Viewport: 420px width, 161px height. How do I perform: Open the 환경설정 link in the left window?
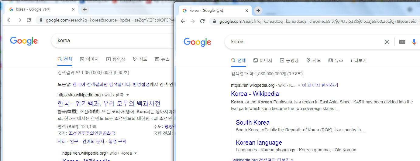[x=141, y=84]
